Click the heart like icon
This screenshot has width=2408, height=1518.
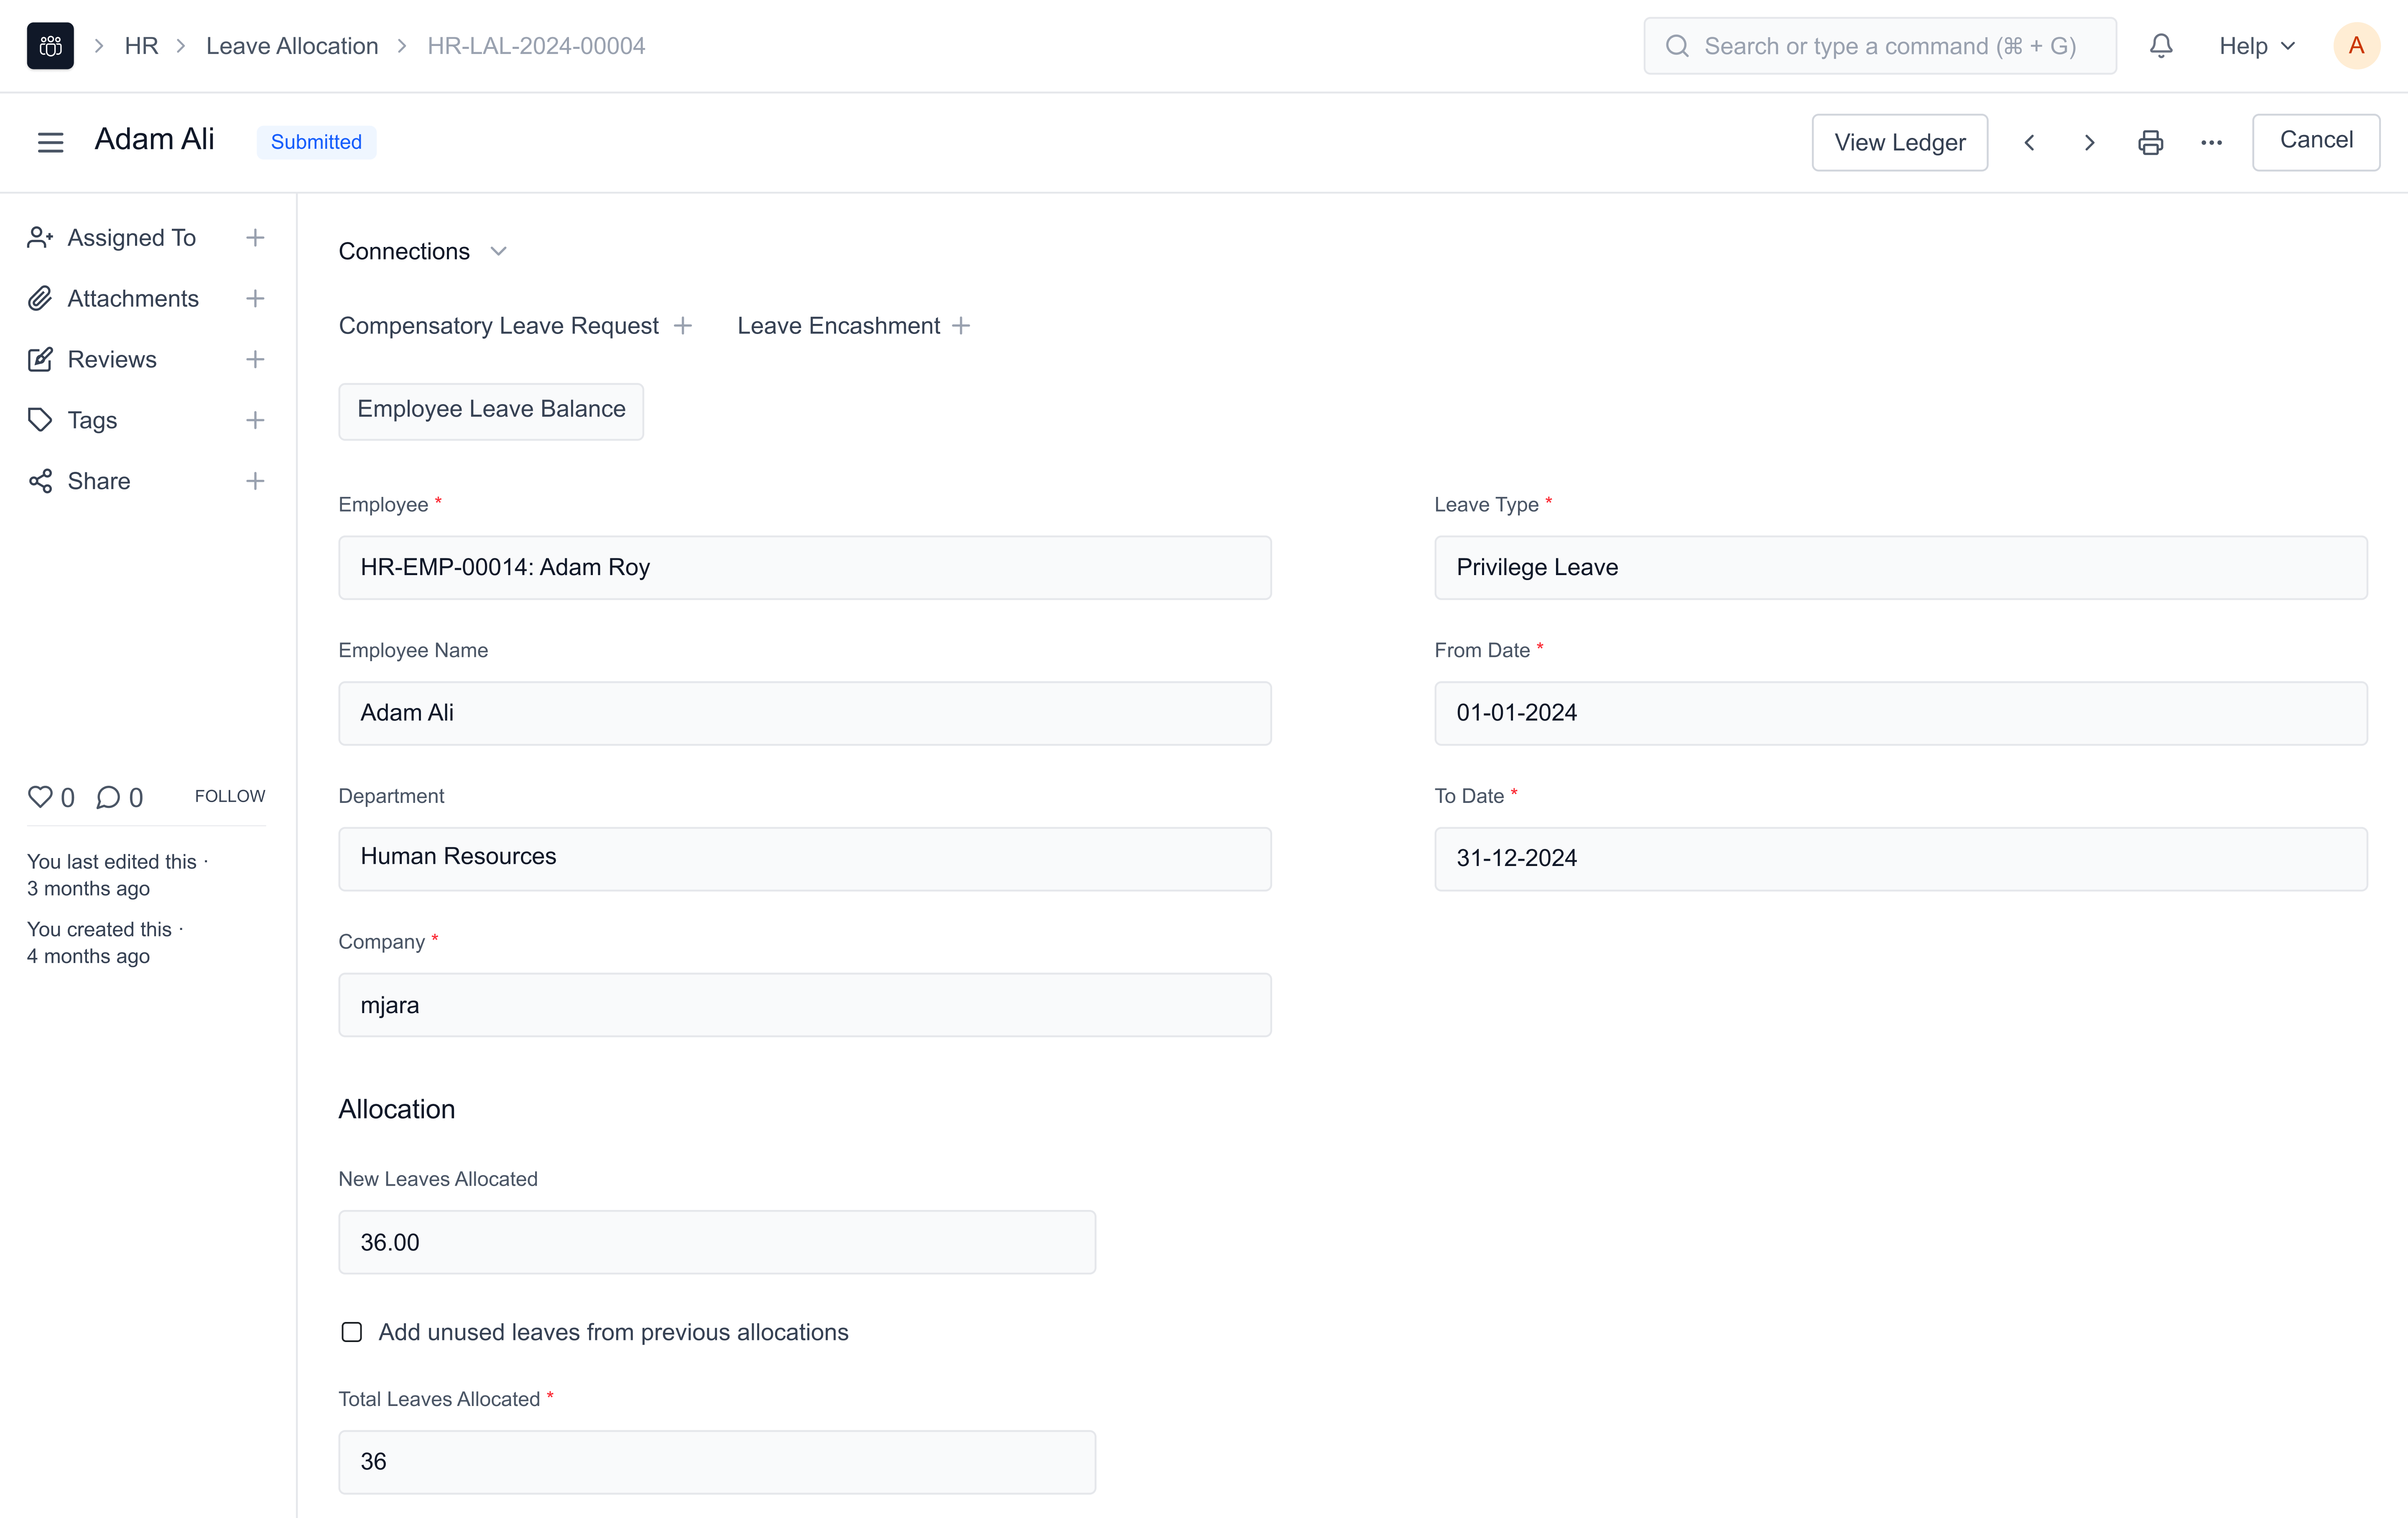coord(40,797)
